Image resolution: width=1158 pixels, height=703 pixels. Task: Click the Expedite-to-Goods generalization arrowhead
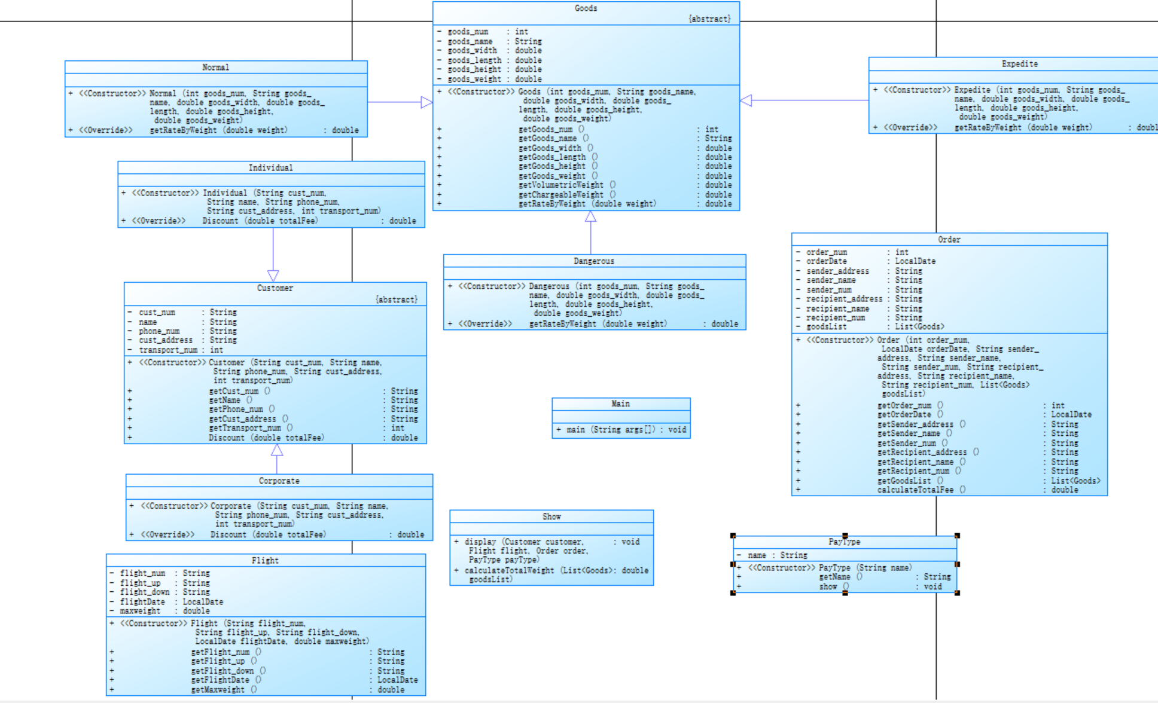tap(746, 100)
